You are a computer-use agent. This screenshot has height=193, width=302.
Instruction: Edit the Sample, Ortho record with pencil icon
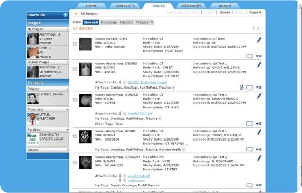tap(259, 40)
